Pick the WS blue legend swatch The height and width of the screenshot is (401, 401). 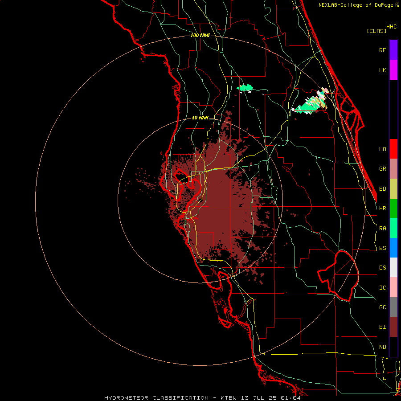(x=393, y=248)
